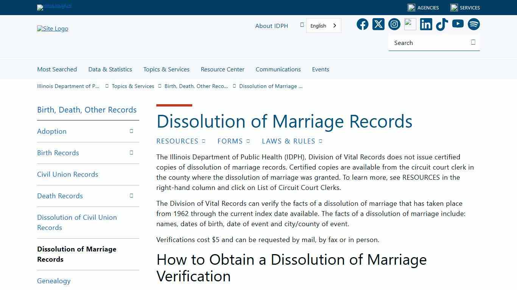Open the About IDPH link

pyautogui.click(x=271, y=26)
